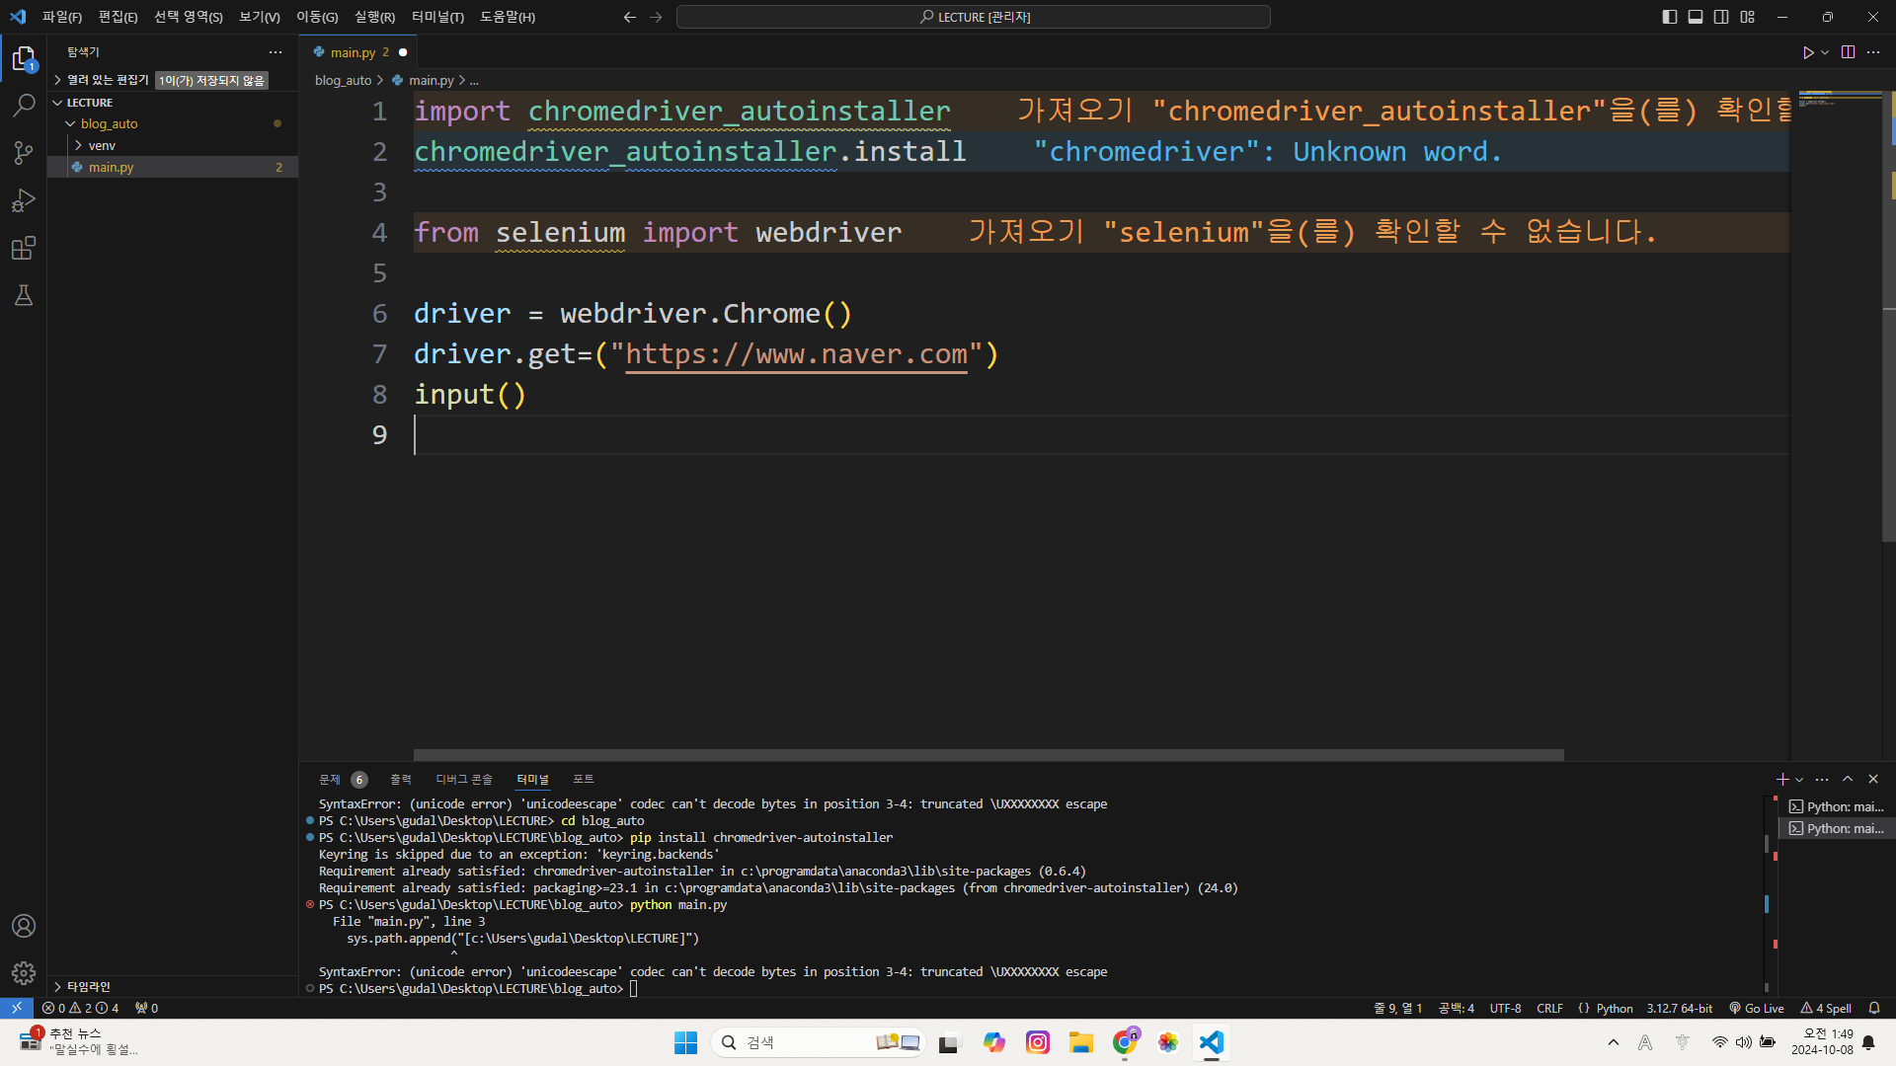The width and height of the screenshot is (1896, 1066).
Task: Go back in navigation history
Action: [630, 17]
